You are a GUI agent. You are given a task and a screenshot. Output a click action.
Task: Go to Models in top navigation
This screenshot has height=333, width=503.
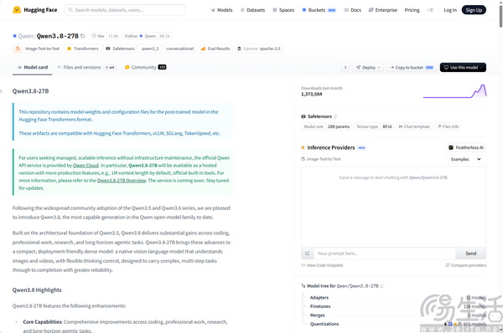(x=221, y=10)
